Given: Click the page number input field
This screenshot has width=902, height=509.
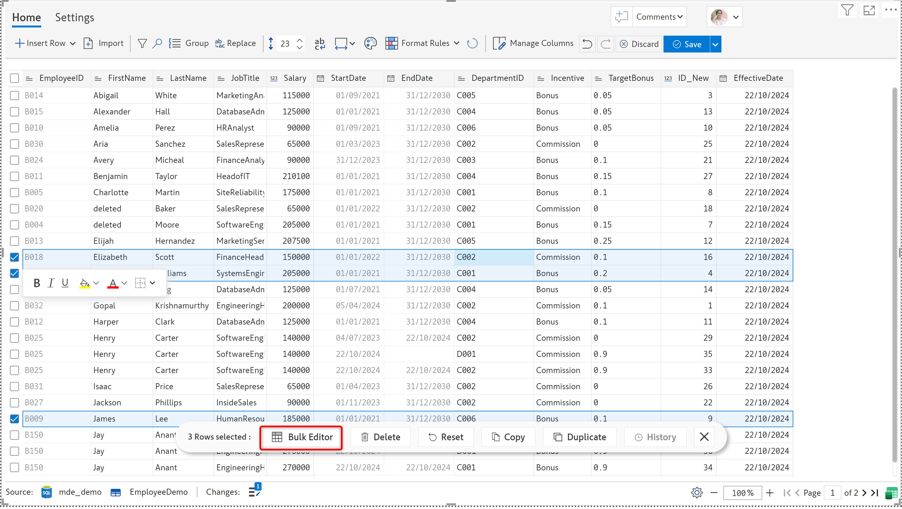Looking at the screenshot, I should click(x=832, y=493).
